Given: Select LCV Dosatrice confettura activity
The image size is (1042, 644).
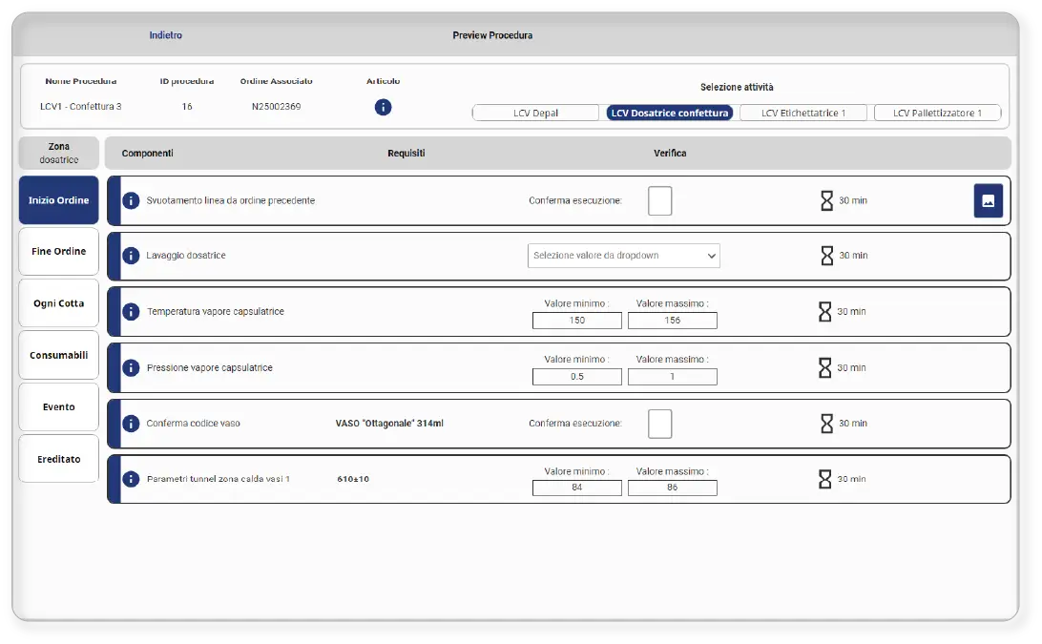Looking at the screenshot, I should point(670,113).
